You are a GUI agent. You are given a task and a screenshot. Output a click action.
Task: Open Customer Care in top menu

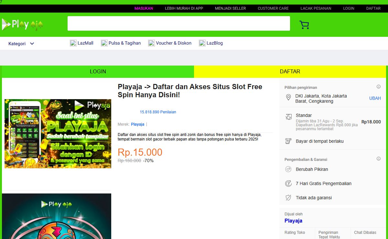(273, 8)
